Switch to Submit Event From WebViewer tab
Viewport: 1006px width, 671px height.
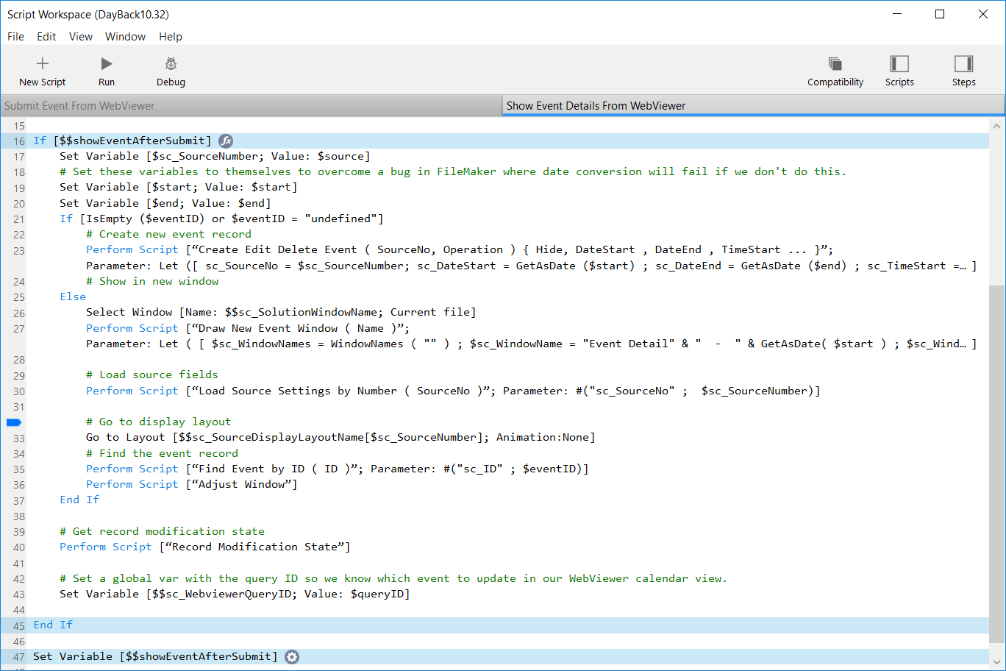250,106
